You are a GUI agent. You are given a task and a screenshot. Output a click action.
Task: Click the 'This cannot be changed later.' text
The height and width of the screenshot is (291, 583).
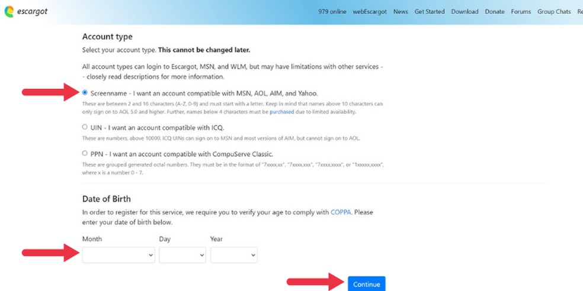coord(204,50)
